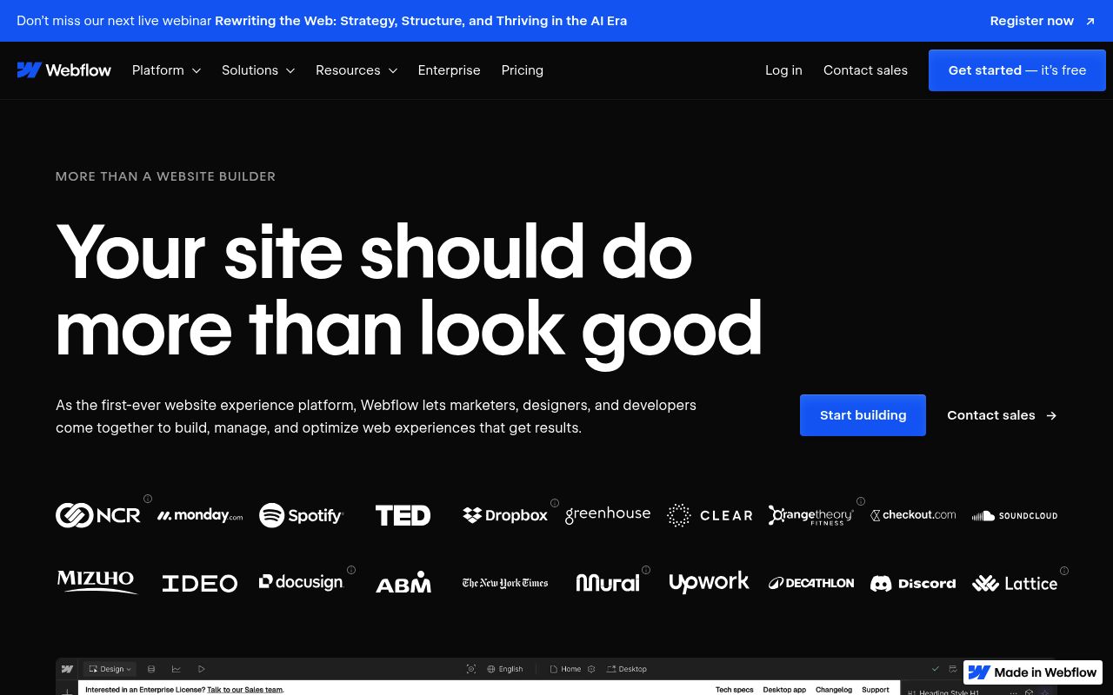Expand the Solutions menu
Screen dimensions: 1113x695
258,70
